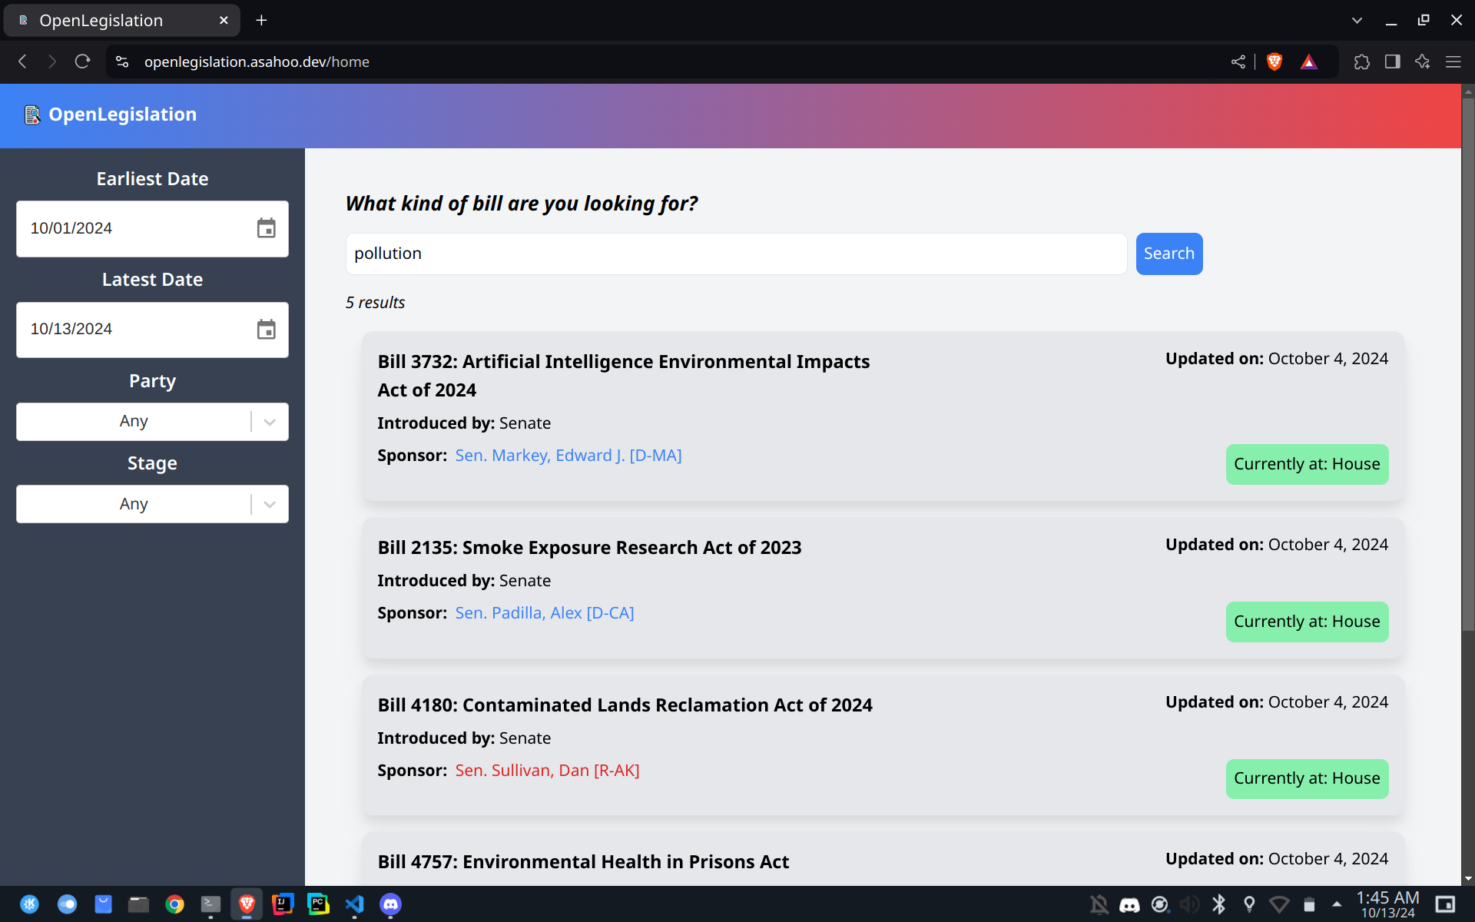
Task: Open the browser extensions puzzle icon
Action: [1361, 61]
